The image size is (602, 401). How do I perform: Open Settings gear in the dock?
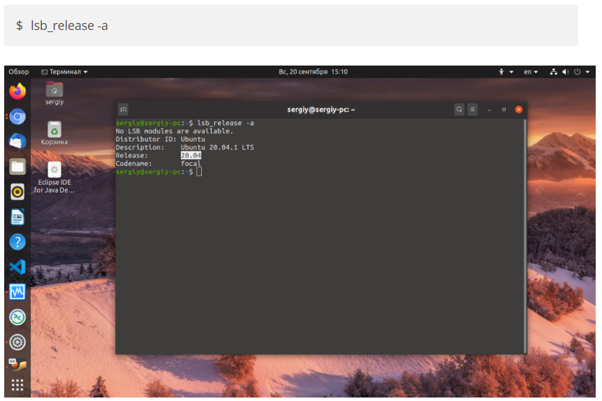(17, 342)
